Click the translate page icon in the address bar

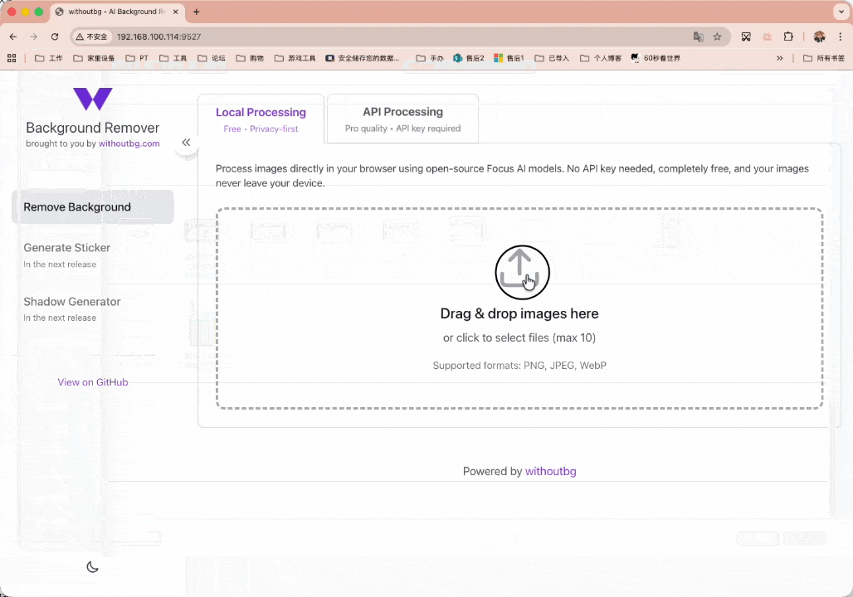(698, 36)
